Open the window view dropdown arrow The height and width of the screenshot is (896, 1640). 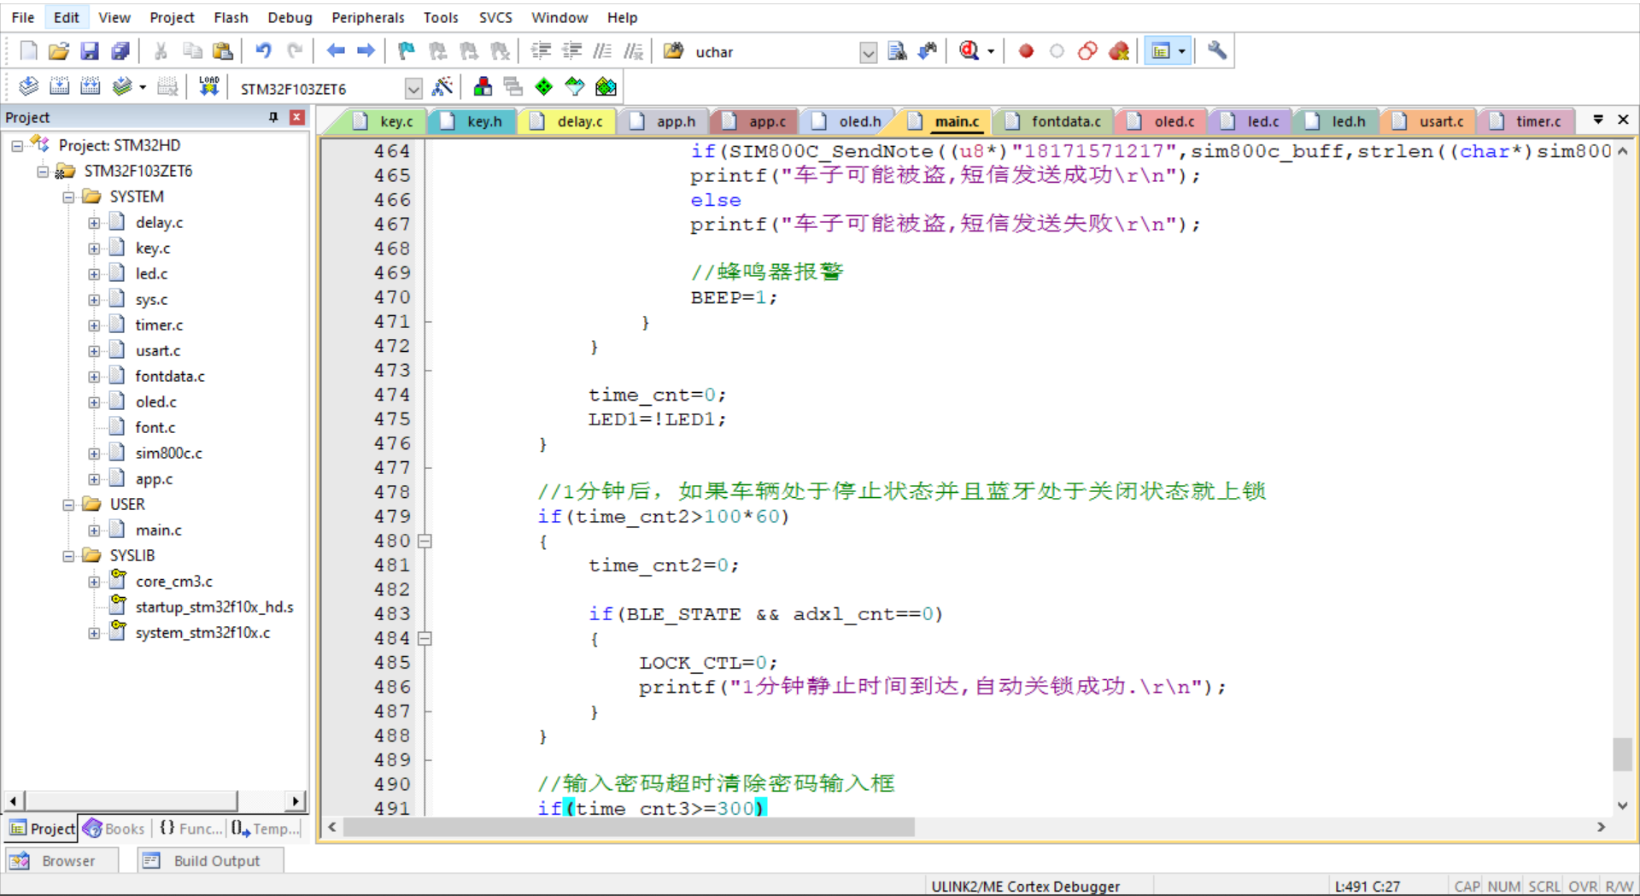coord(1182,51)
